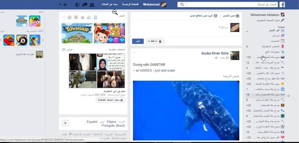Collapse the games panel chevron
This screenshot has width=299, height=143.
point(64,17)
